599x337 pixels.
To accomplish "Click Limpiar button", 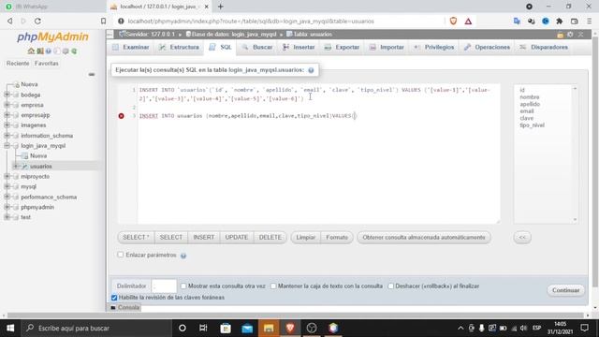I will (306, 237).
